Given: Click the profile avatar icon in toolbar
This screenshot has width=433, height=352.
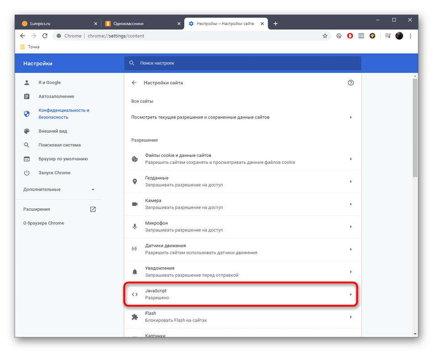Looking at the screenshot, I should point(399,36).
